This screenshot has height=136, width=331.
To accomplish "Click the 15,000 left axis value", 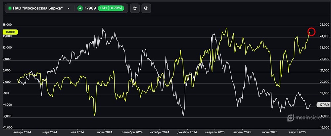I will coord(7,36).
